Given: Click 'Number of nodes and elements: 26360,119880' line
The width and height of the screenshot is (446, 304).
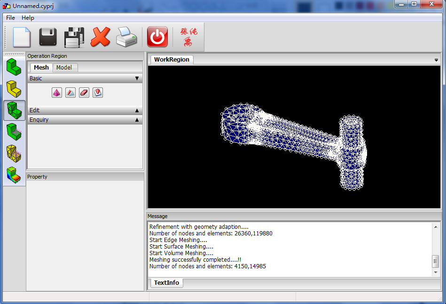Looking at the screenshot, I should click(x=211, y=233).
